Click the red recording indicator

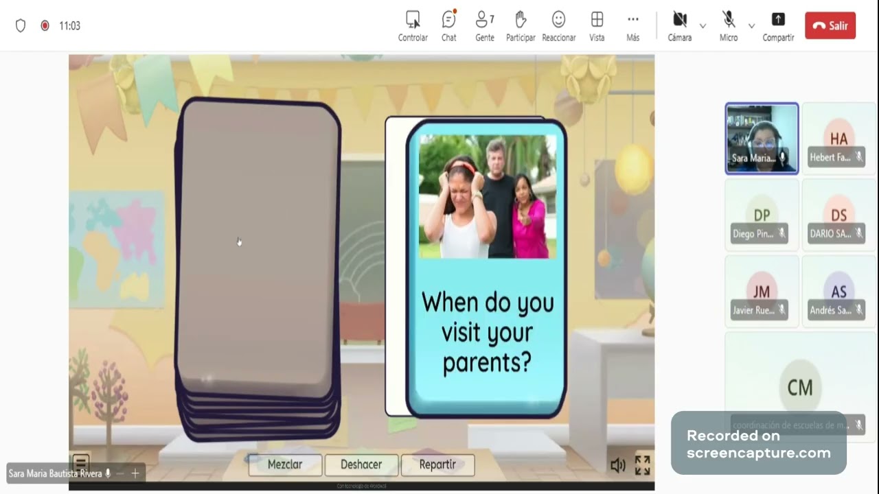point(45,25)
